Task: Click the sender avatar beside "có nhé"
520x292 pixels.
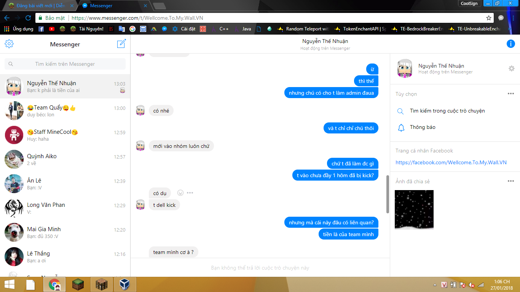Action: point(140,111)
